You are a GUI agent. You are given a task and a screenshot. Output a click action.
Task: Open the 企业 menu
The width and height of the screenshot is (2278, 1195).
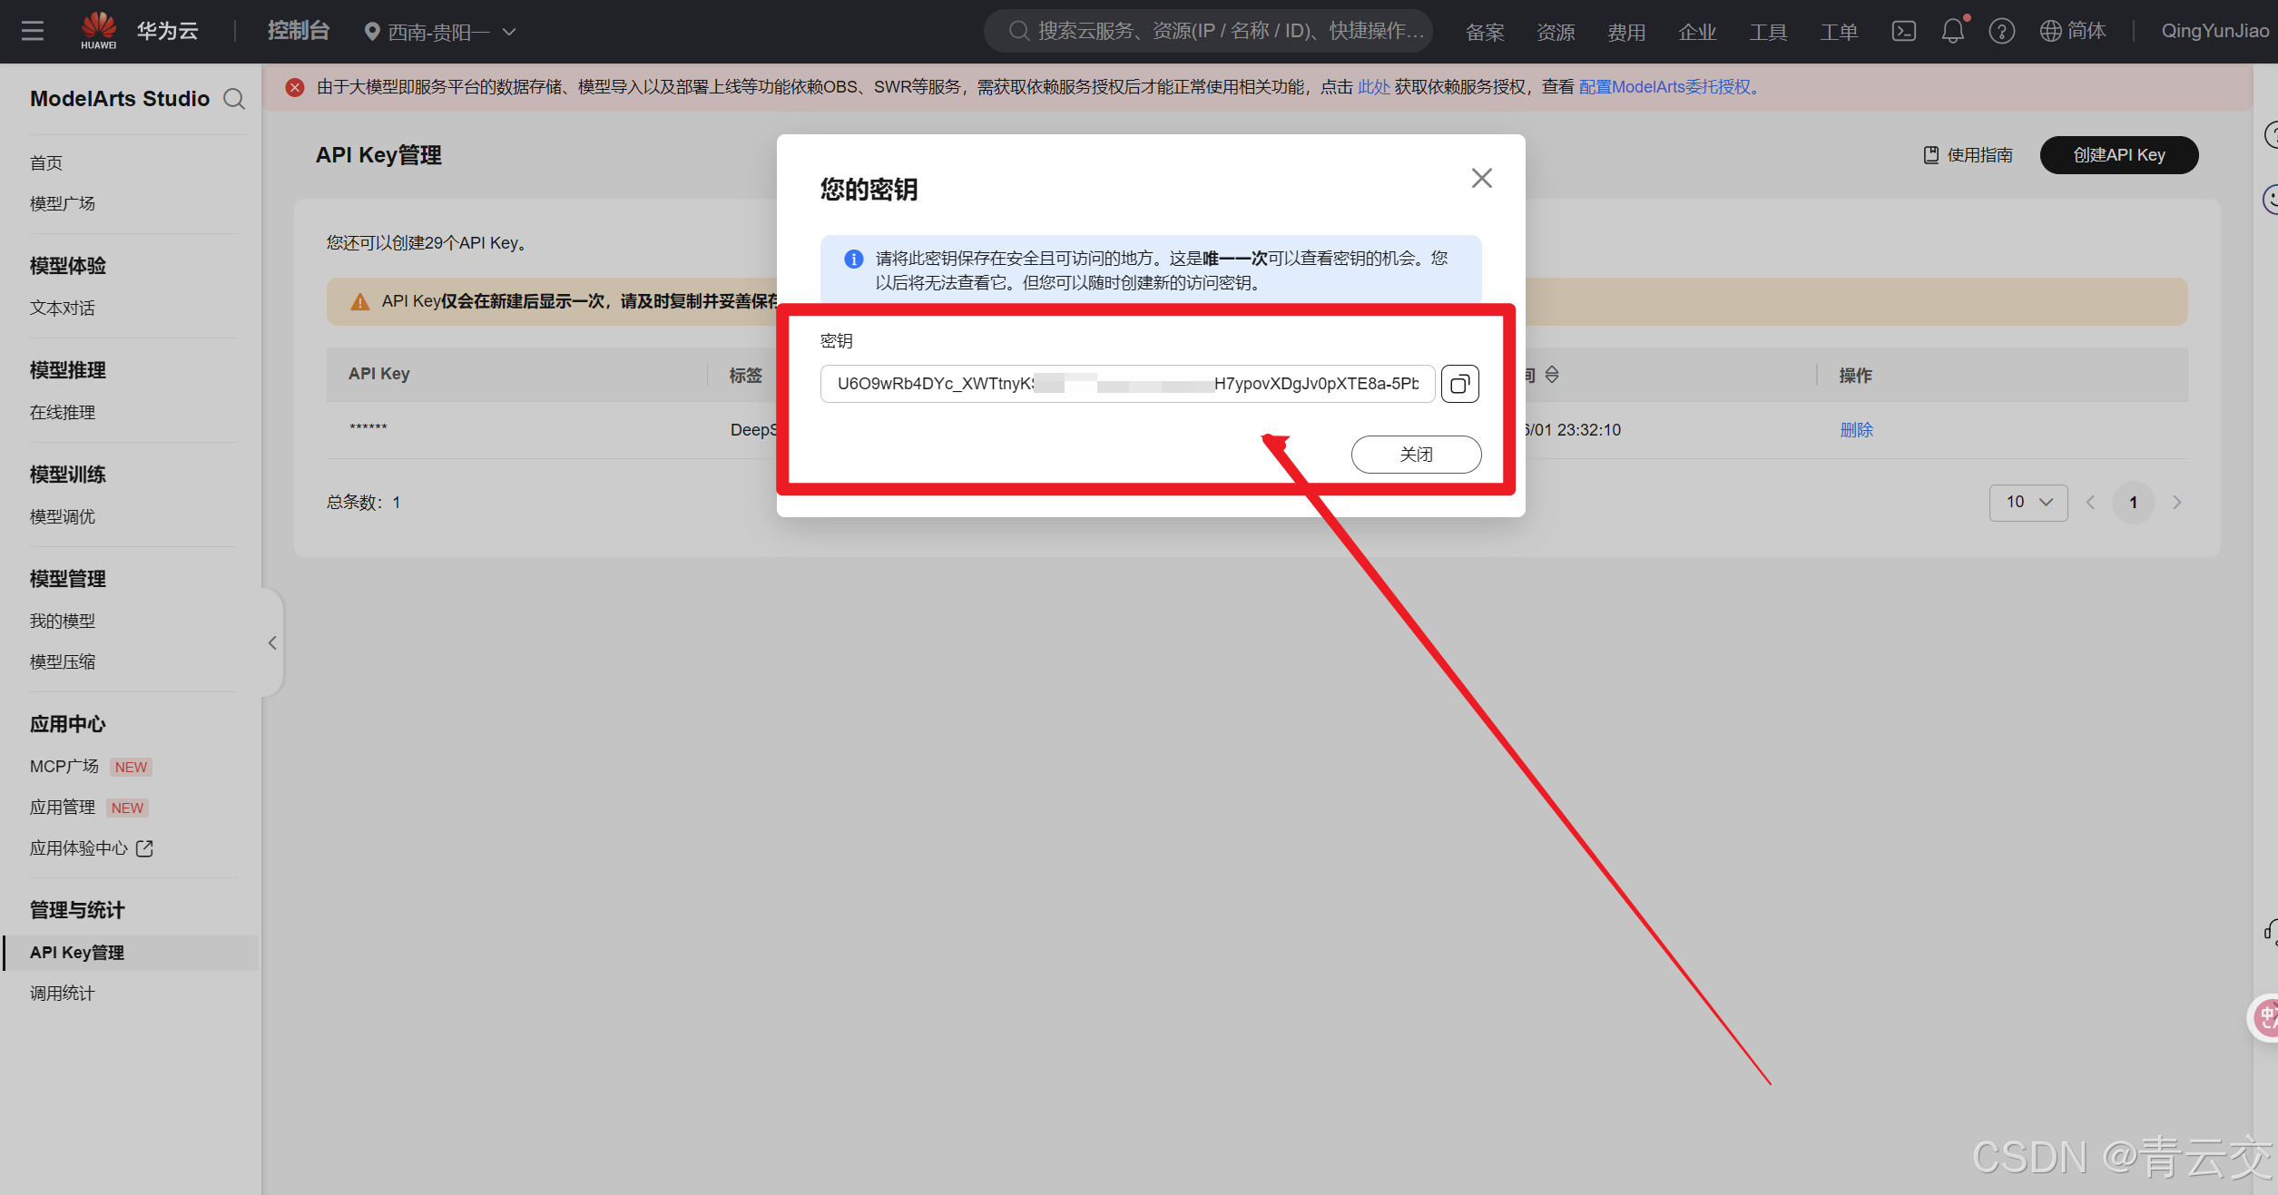[x=1697, y=32]
